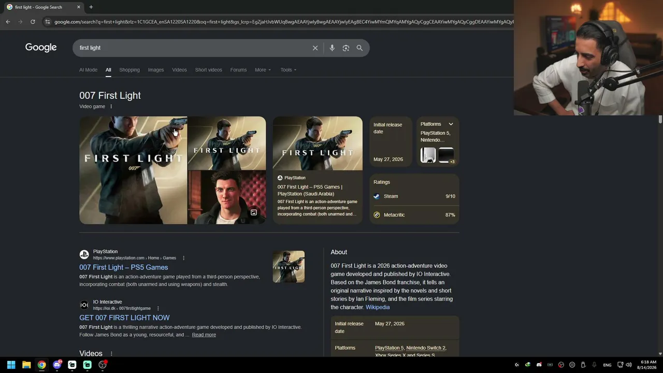Open safely remove hardware tray icon
663x373 pixels.
[x=583, y=365]
